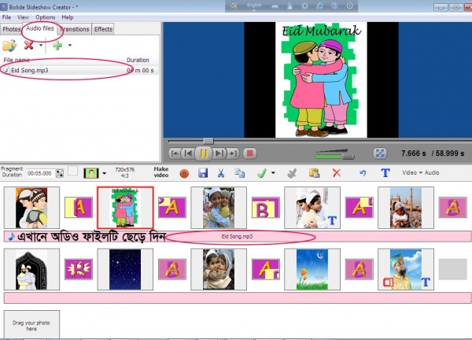Save project with floppy disk icon

click(203, 173)
